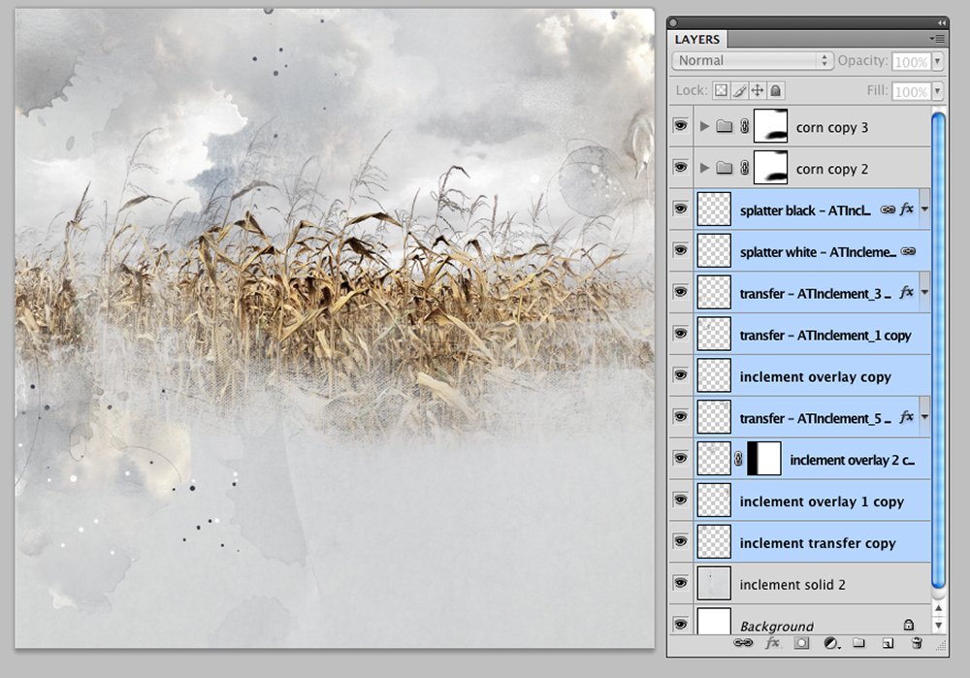970x678 pixels.
Task: Open the Opacity slider arrow
Action: click(x=938, y=61)
